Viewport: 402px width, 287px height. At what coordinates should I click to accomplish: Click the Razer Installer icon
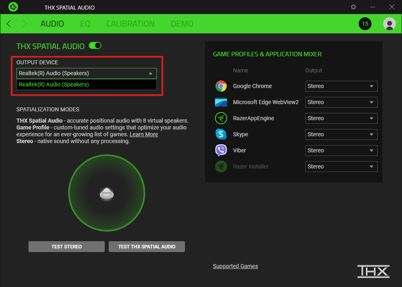221,166
